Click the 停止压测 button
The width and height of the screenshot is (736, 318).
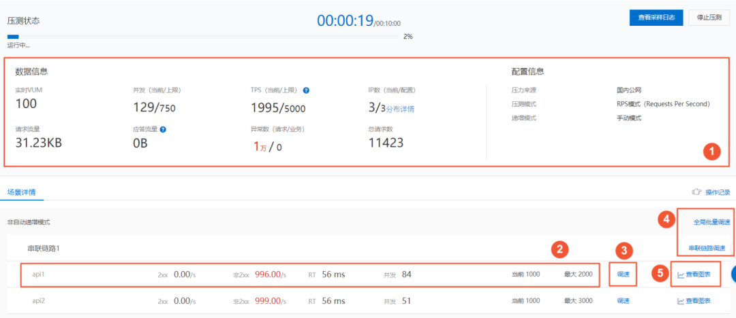709,18
